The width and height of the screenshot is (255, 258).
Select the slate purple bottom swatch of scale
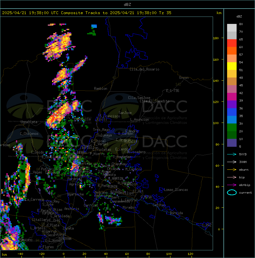tap(232, 143)
